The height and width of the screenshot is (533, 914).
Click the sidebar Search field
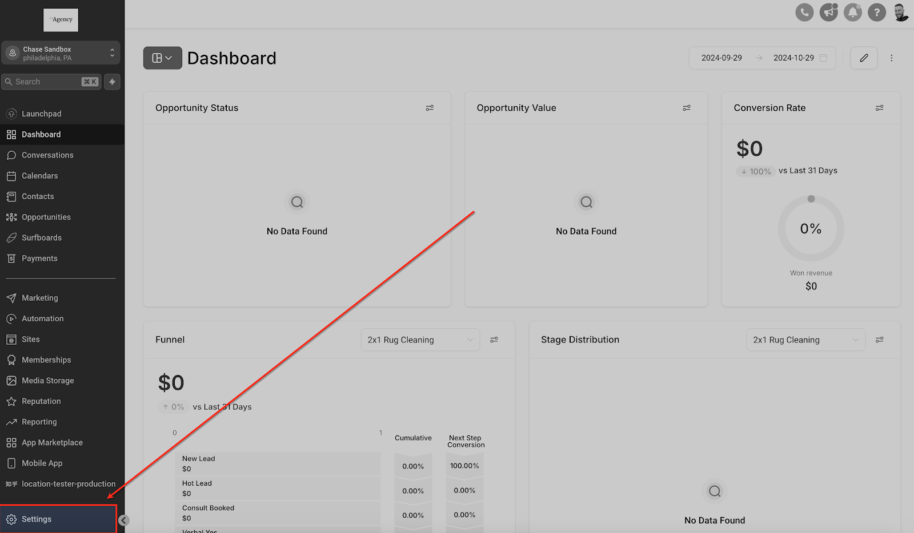[x=51, y=82]
